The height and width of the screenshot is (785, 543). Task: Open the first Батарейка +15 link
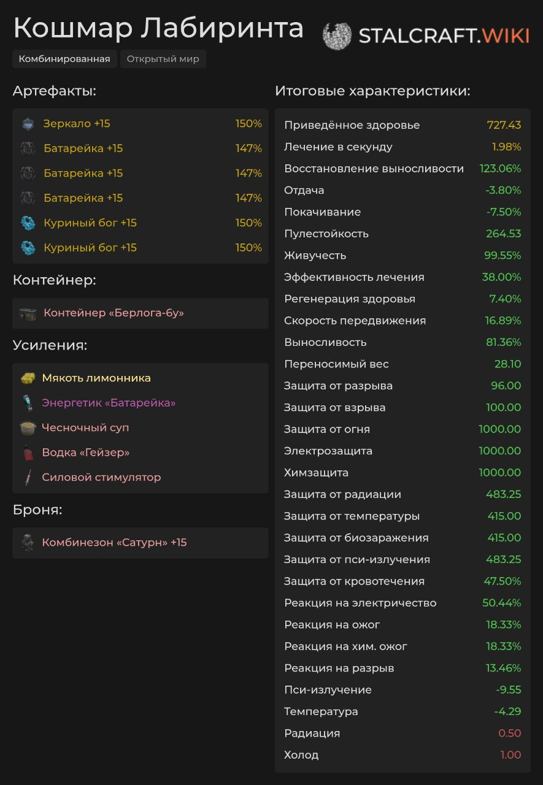[x=83, y=148]
